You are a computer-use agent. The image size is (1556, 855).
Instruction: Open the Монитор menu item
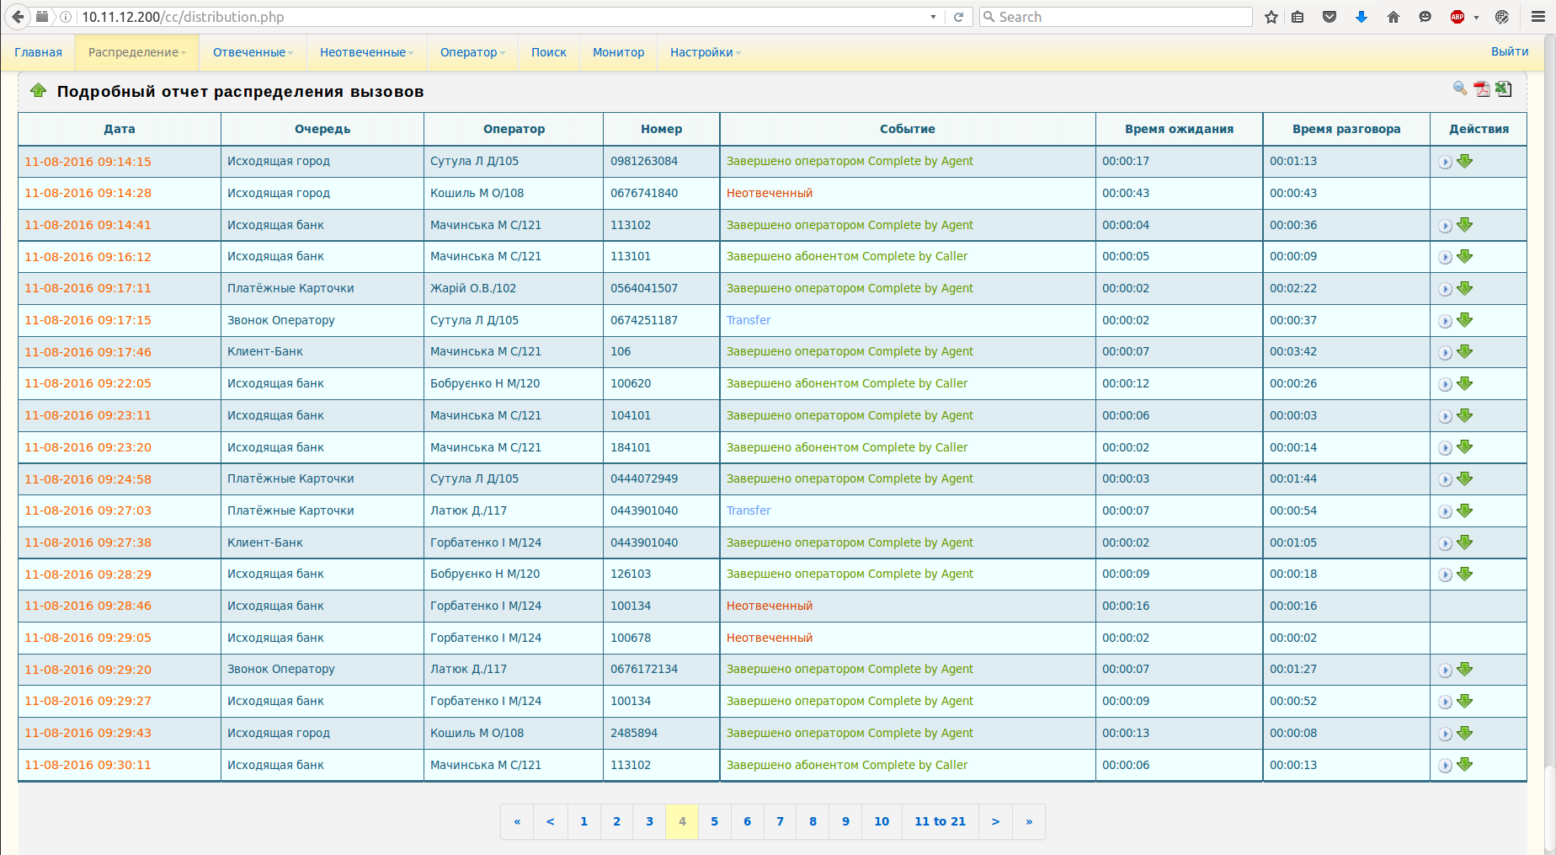point(618,52)
